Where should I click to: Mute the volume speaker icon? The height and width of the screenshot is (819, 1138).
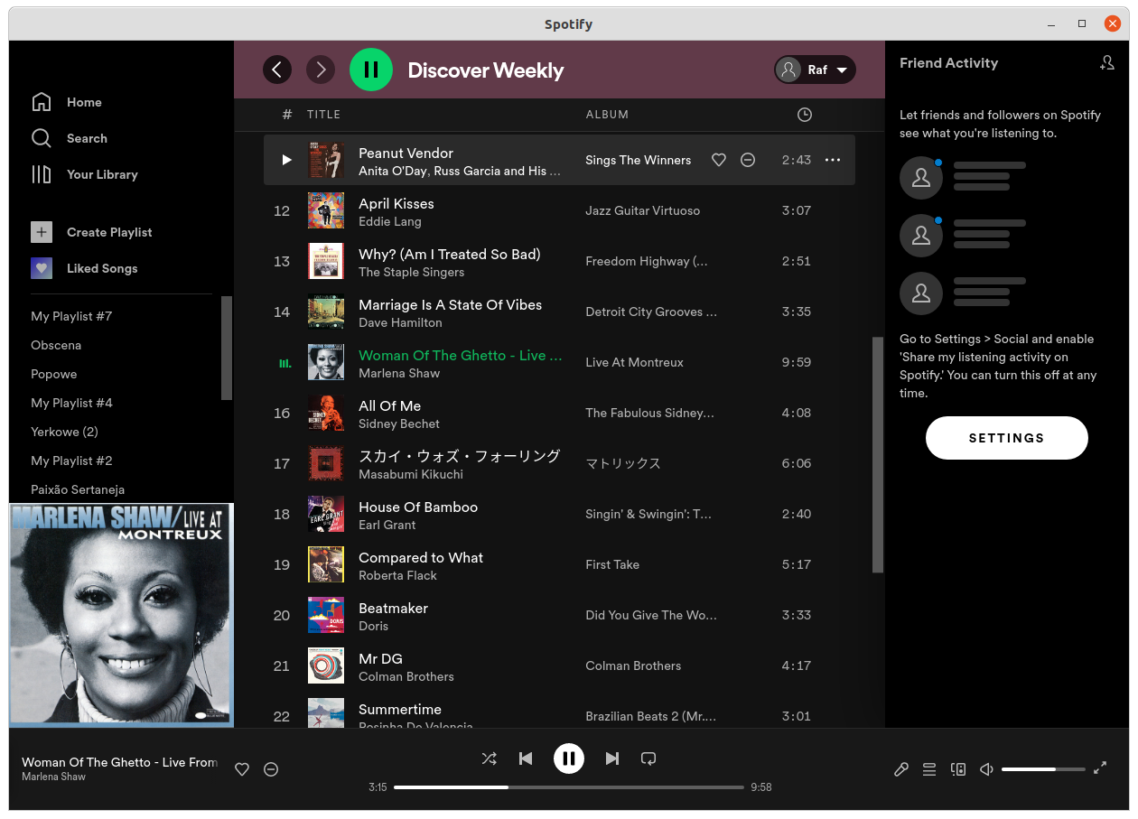(x=986, y=769)
